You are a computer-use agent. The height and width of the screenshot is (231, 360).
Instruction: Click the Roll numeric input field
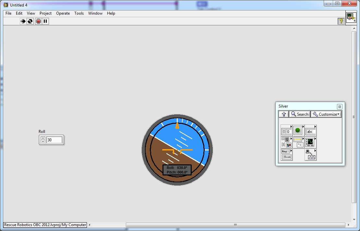(x=54, y=140)
